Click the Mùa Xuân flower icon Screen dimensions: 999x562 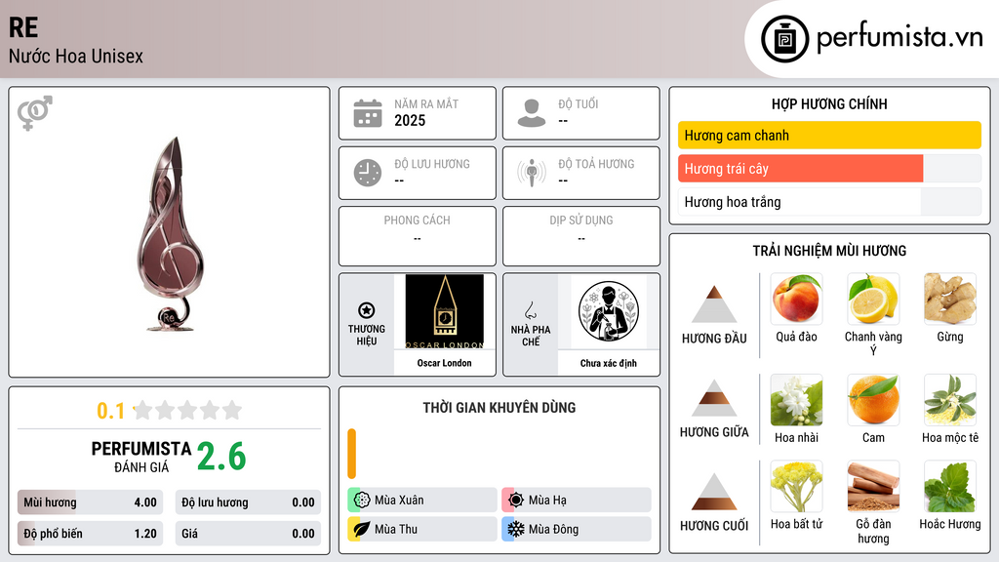(x=362, y=501)
